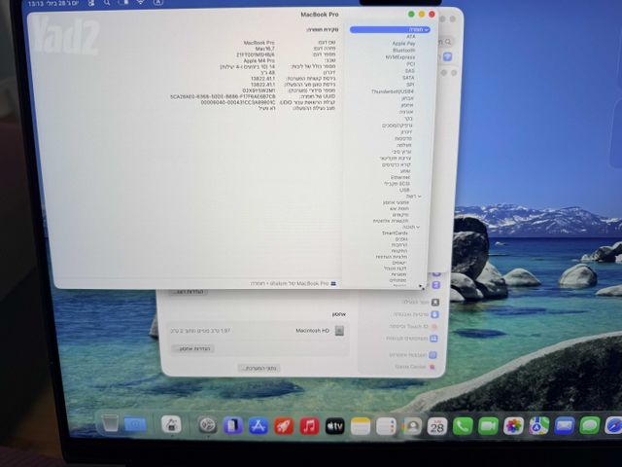The height and width of the screenshot is (467, 622).
Task: Open Messages from the Dock
Action: pos(590,426)
